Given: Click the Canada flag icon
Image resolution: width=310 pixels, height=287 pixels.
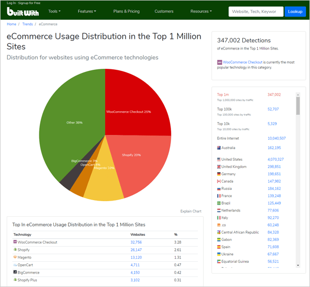Looking at the screenshot, I should (219, 181).
